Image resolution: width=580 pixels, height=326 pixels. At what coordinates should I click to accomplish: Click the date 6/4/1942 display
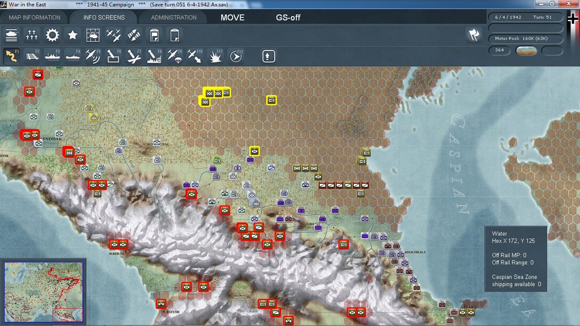pos(508,17)
